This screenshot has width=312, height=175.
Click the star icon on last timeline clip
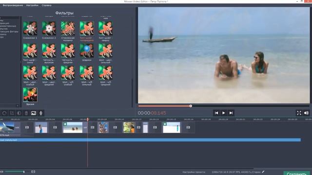[165, 124]
